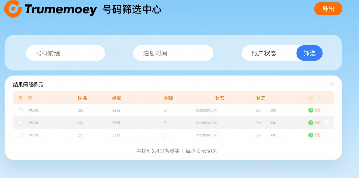Click the 导出 export button
The height and width of the screenshot is (178, 359).
click(x=328, y=9)
